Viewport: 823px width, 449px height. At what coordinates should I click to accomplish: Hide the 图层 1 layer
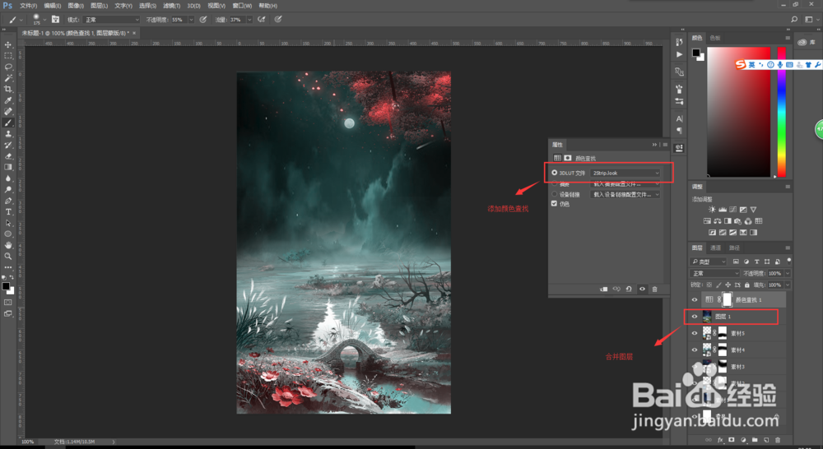point(695,317)
